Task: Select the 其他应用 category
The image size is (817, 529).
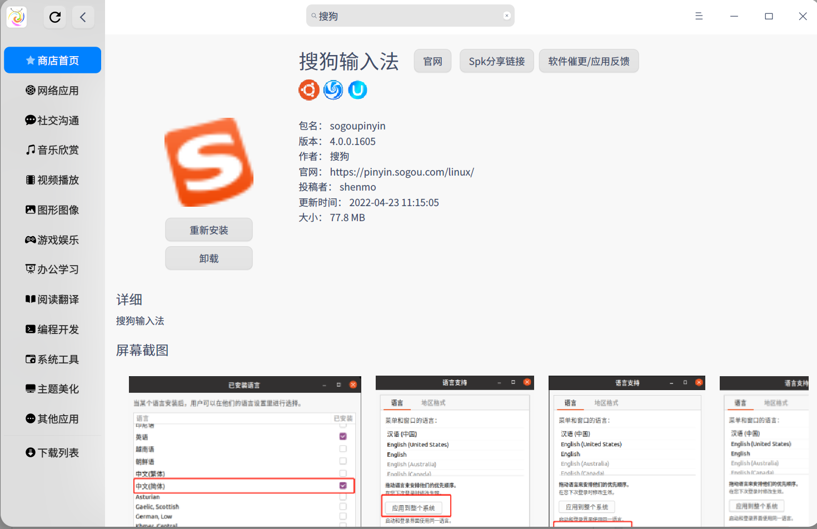Action: coord(53,418)
